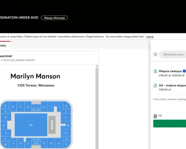Click the calculator icon beside ×0
The width and height of the screenshot is (186, 149).
[155, 116]
